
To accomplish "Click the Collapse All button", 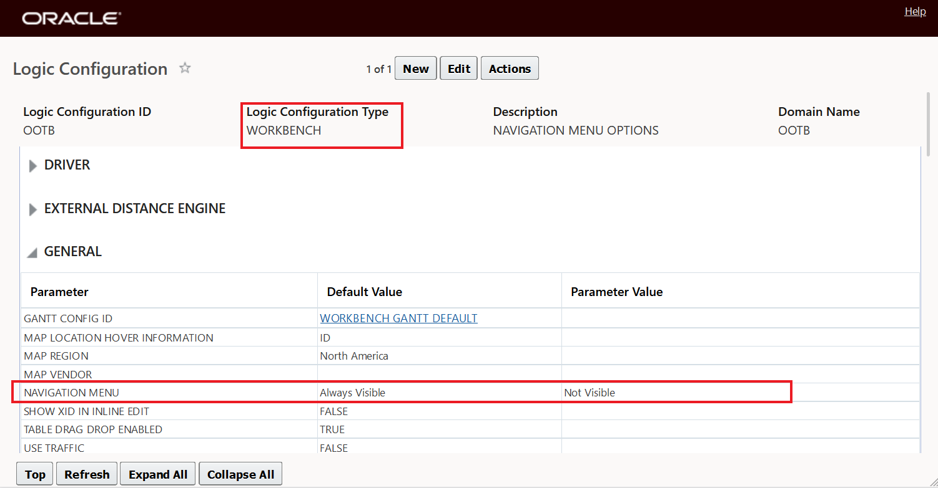I will 240,474.
